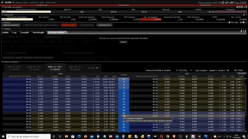This screenshot has height=139, width=248.
Task: Select the Strategy Builder tab
Action: (x=57, y=32)
